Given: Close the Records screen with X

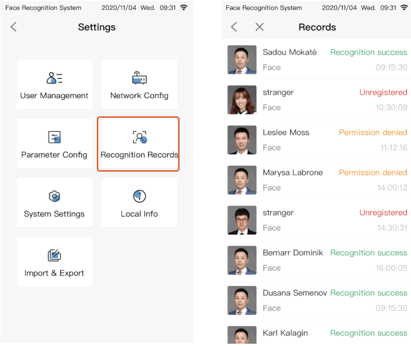Looking at the screenshot, I should (x=260, y=27).
